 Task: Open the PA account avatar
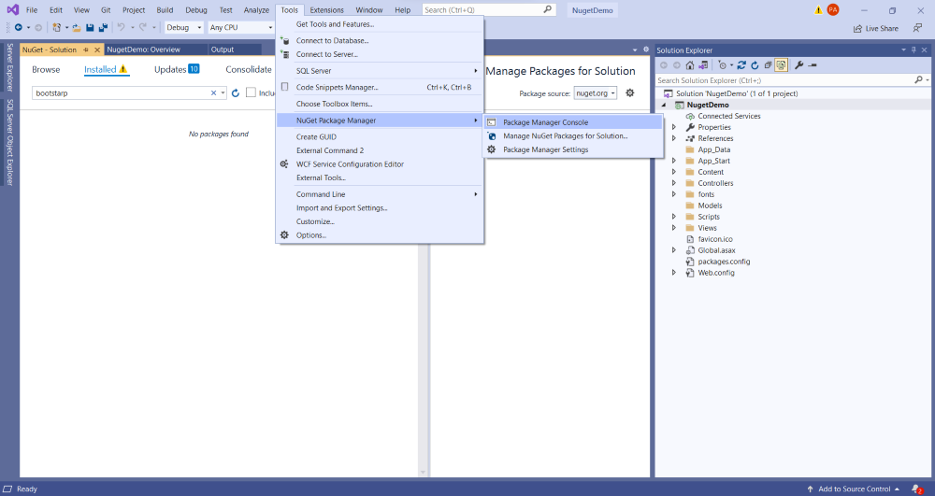coord(833,10)
